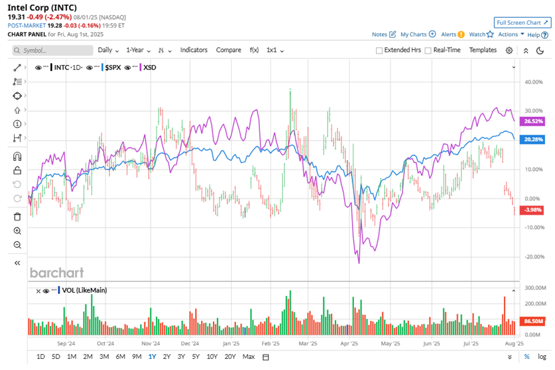The width and height of the screenshot is (555, 370).
Task: Select the 6M time range
Action: click(x=120, y=356)
